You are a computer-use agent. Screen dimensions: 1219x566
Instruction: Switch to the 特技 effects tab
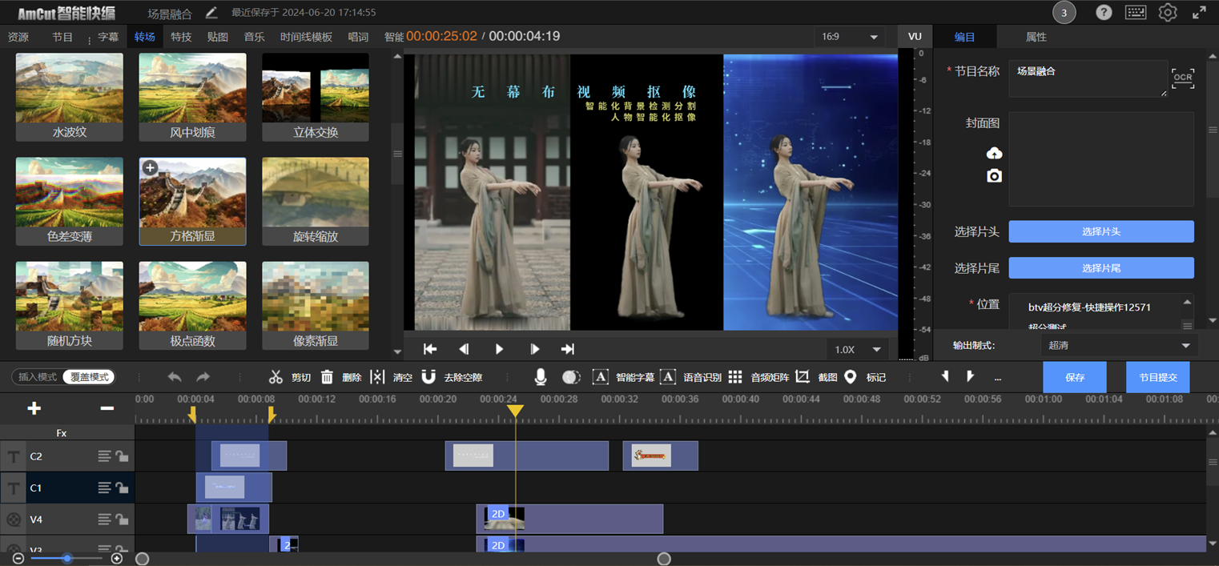pyautogui.click(x=181, y=37)
